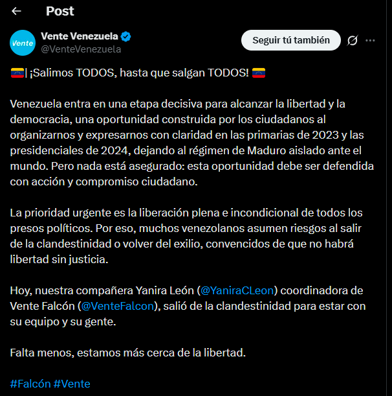Viewport: 392px width, 396px height.
Task: Click the back arrow at the top
Action: click(x=17, y=11)
